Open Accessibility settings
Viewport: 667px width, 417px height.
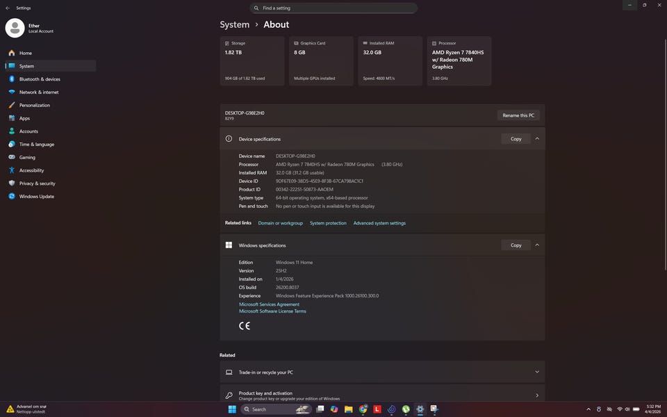click(x=50, y=171)
